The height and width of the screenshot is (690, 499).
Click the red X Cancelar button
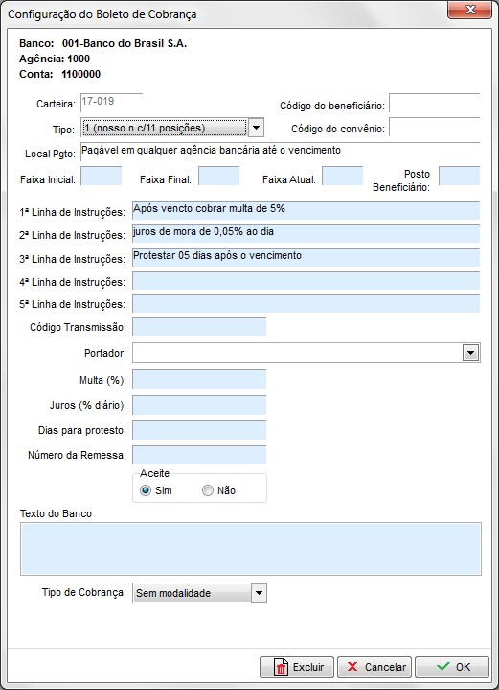pyautogui.click(x=374, y=667)
